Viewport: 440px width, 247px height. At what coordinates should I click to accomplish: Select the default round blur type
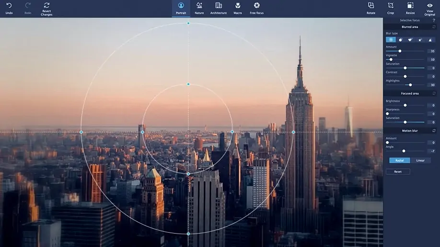point(391,40)
